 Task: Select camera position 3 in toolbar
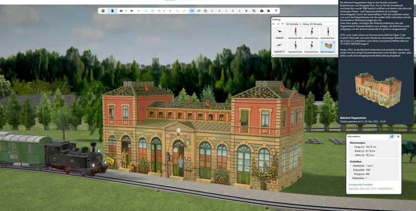pyautogui.click(x=240, y=11)
